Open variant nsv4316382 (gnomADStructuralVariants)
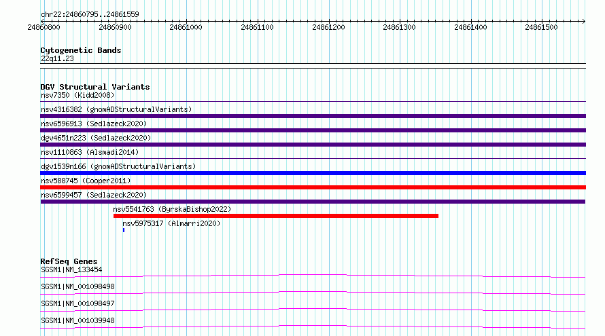The width and height of the screenshot is (605, 336). tap(116, 109)
